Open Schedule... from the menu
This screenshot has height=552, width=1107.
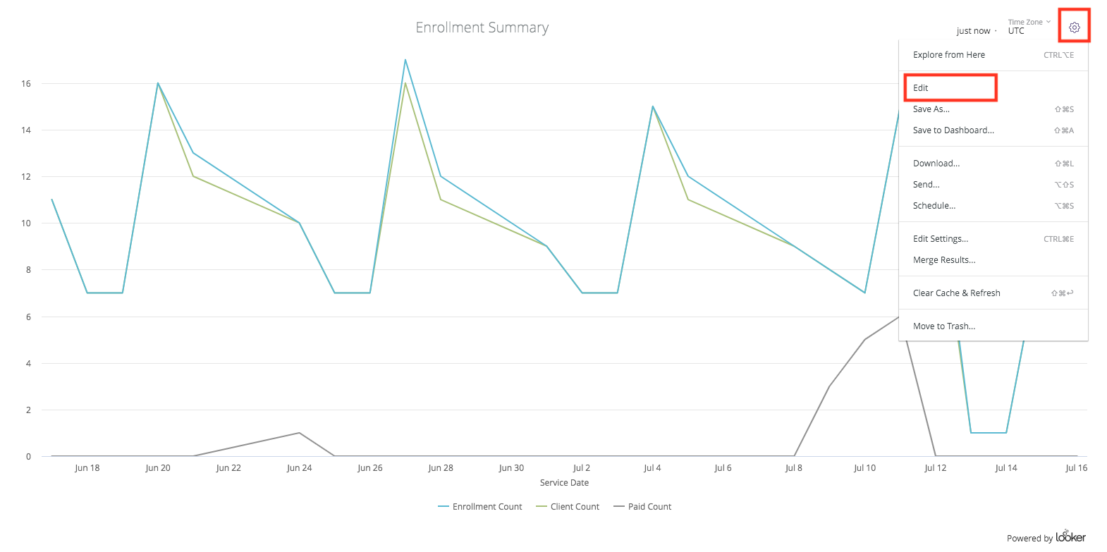[934, 206]
